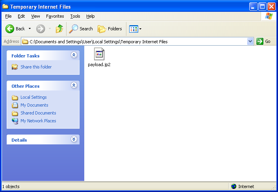Click the Share this folder link
Screen dimensions: 278x192
[x=36, y=67]
